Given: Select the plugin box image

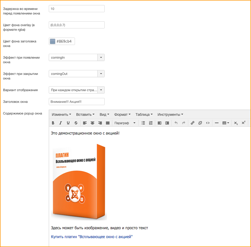Looking at the screenshot, I should (x=79, y=182).
